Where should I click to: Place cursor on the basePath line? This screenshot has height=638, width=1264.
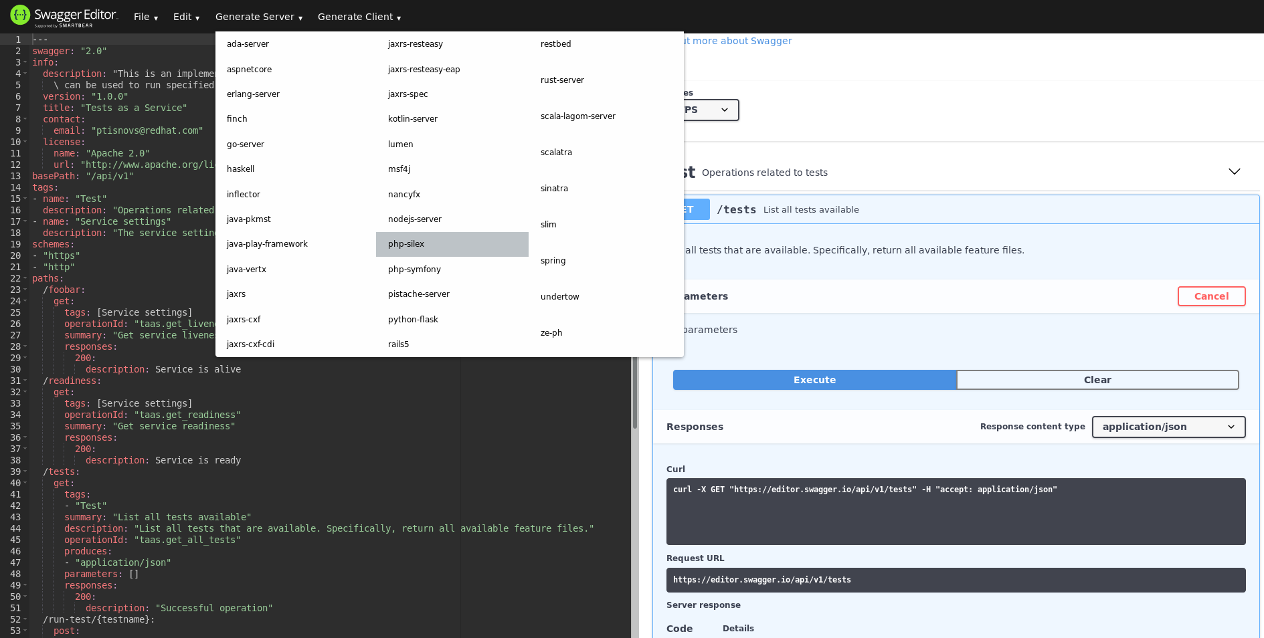[83, 176]
